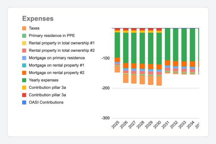Click the 2034 x-axis year label

point(191,126)
